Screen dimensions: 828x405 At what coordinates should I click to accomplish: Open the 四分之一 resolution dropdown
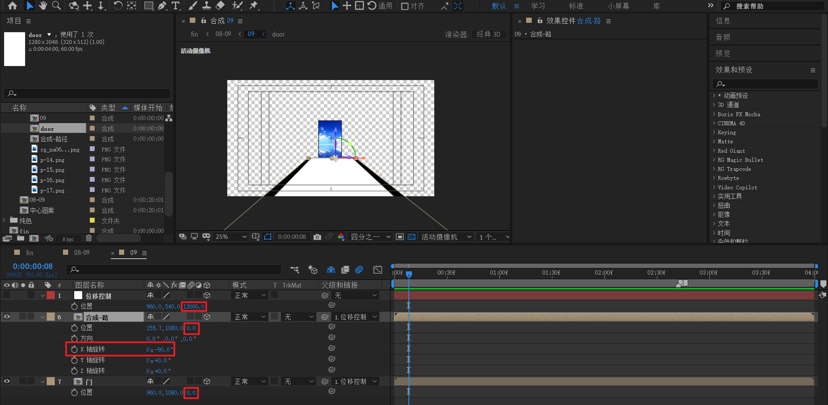(x=370, y=237)
